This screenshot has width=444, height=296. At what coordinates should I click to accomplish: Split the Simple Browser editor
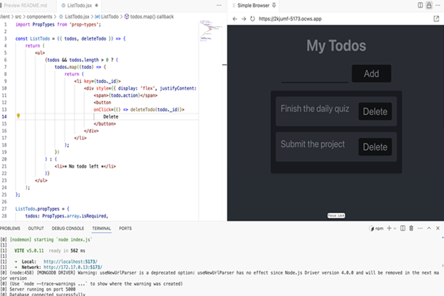click(x=419, y=5)
